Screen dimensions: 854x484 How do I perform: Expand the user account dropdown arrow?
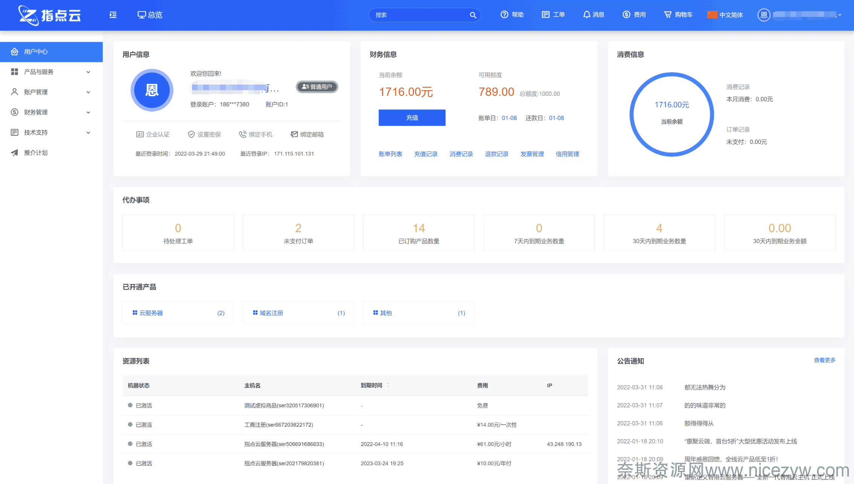tap(840, 15)
